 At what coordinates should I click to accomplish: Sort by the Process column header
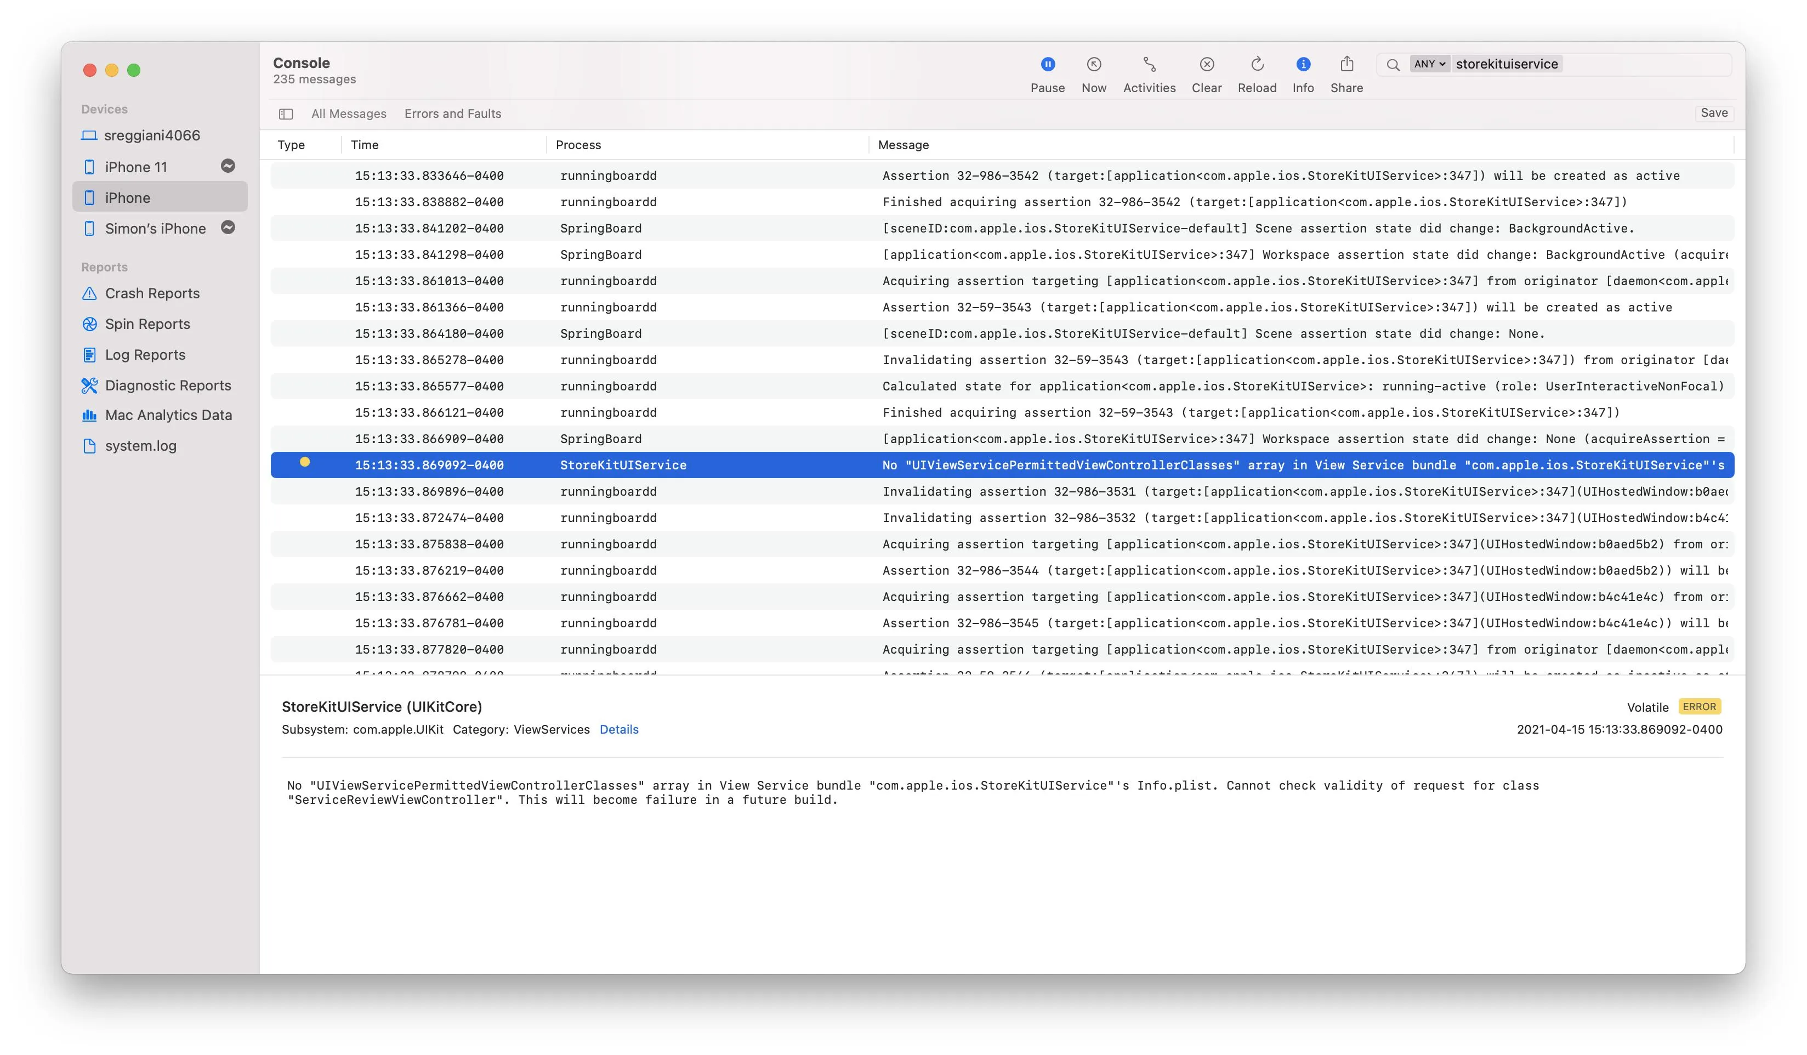pyautogui.click(x=578, y=145)
